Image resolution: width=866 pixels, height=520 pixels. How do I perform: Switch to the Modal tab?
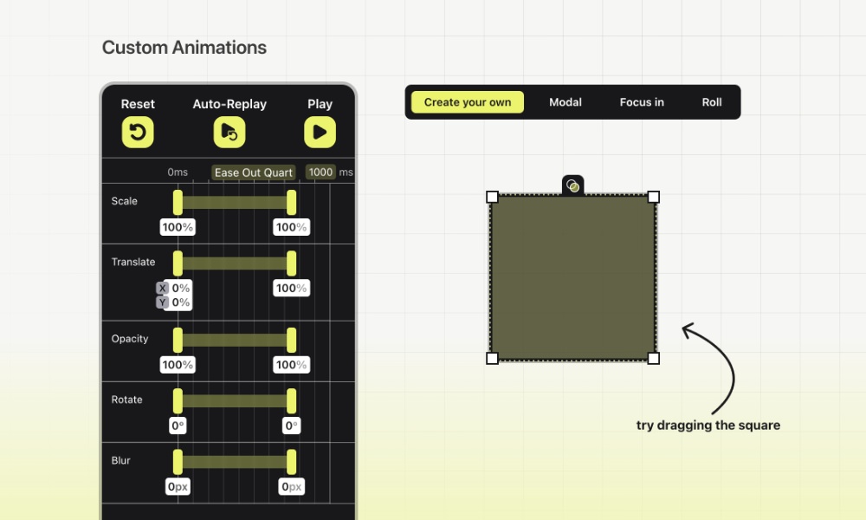pos(565,101)
